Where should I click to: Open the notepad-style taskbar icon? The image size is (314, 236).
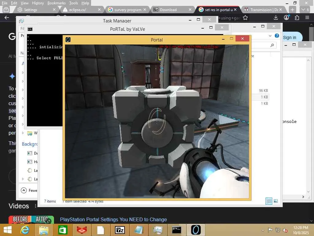coord(139,230)
